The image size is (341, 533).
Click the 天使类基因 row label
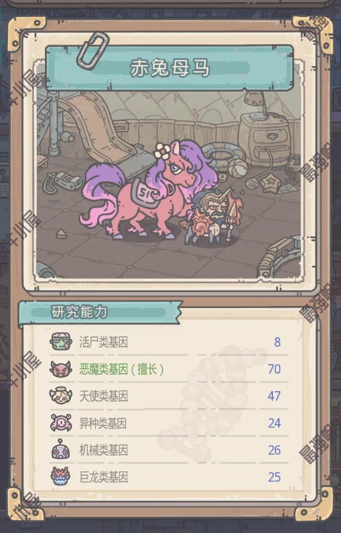point(104,396)
